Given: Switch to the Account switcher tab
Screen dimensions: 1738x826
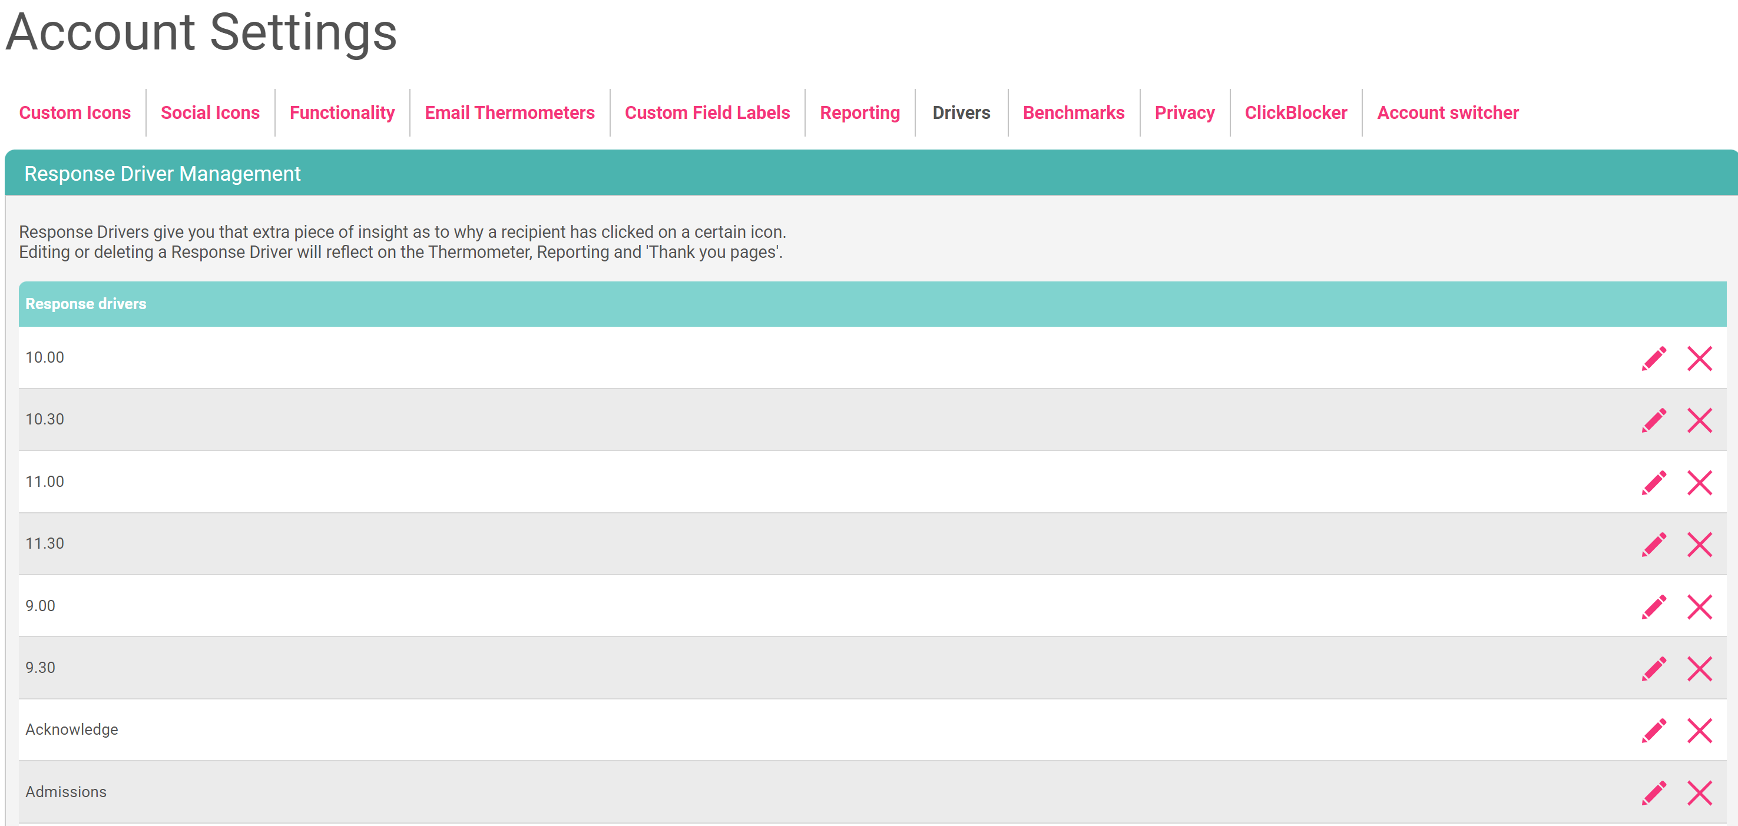Looking at the screenshot, I should [x=1448, y=112].
